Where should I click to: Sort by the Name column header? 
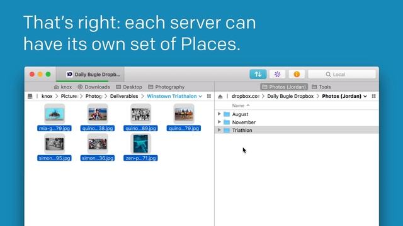241,105
